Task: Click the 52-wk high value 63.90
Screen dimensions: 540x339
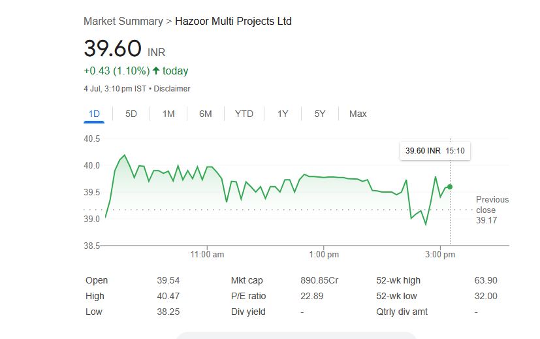Action: pyautogui.click(x=486, y=280)
